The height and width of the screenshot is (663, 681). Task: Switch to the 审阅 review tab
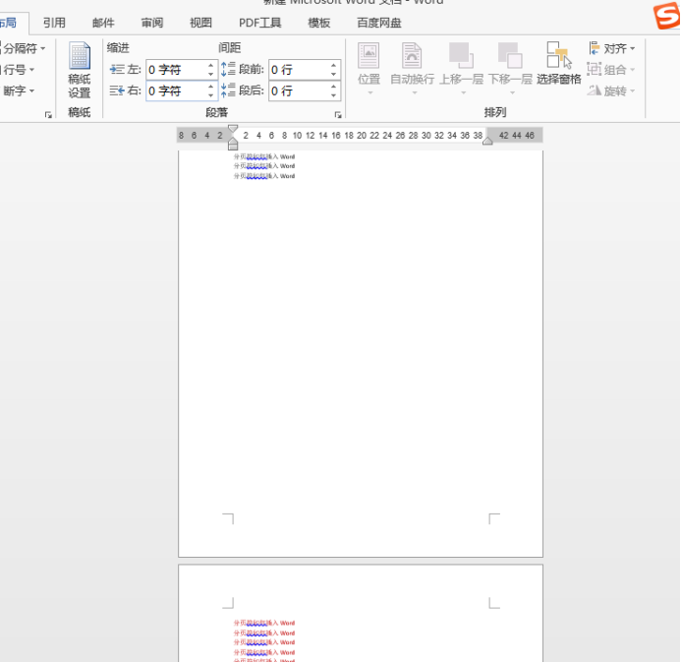152,23
